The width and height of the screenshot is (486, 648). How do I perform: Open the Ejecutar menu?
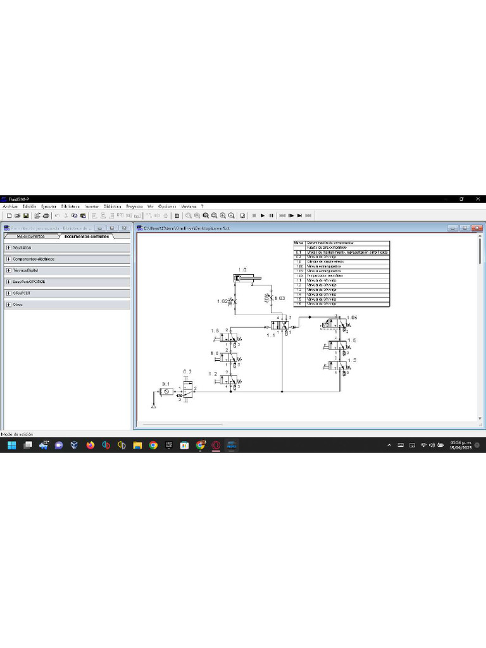49,206
